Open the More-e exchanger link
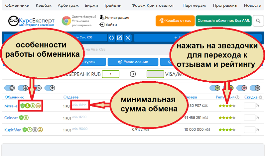Screen dimensions: 266x156 point(11,106)
